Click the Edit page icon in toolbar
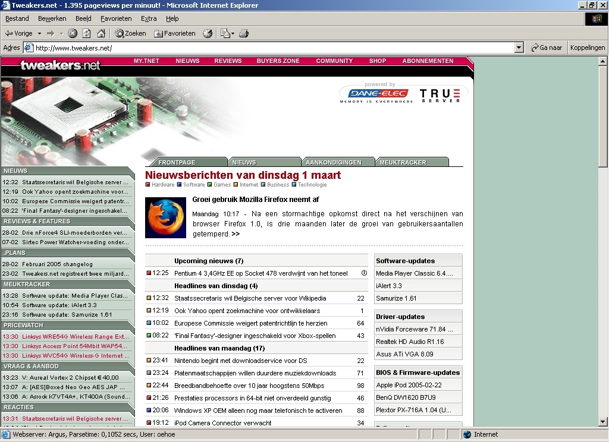 225,33
